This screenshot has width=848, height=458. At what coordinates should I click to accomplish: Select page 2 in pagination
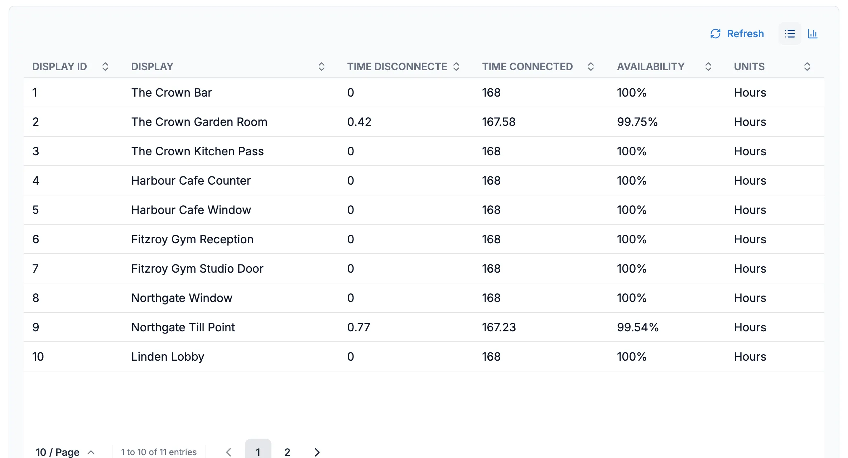click(x=287, y=452)
